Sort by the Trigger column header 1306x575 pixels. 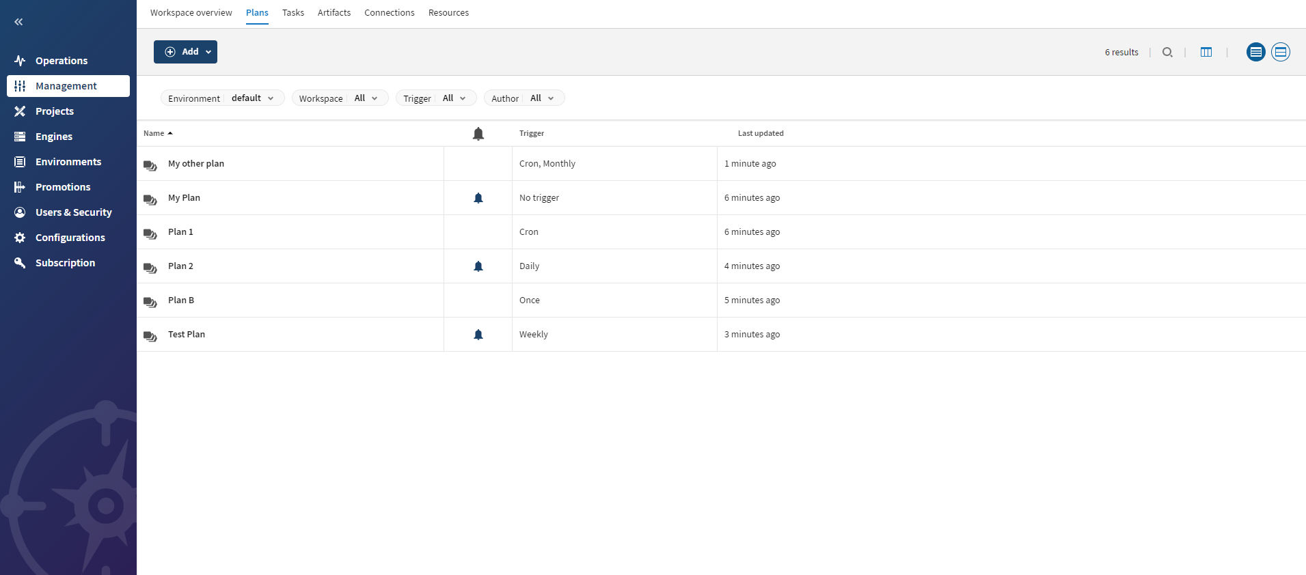(x=532, y=133)
